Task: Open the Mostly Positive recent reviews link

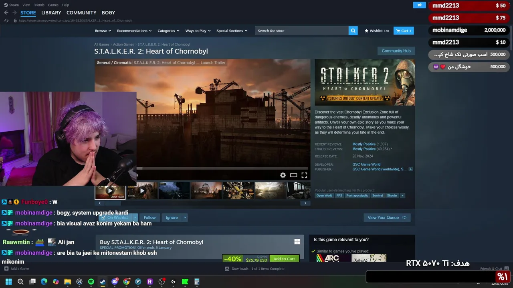Action: click(x=364, y=144)
